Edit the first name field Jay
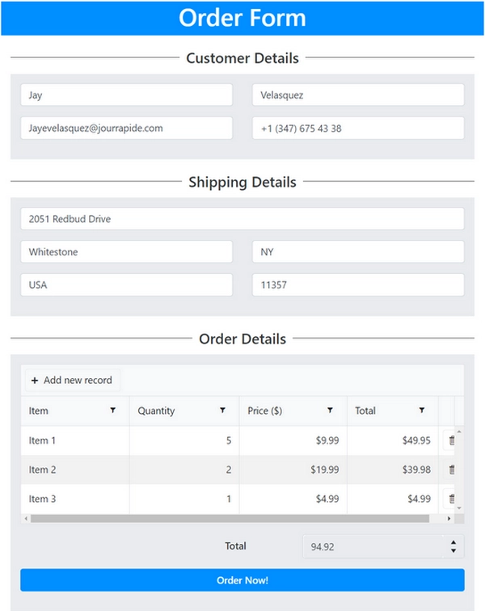This screenshot has height=611, width=485. pyautogui.click(x=127, y=95)
